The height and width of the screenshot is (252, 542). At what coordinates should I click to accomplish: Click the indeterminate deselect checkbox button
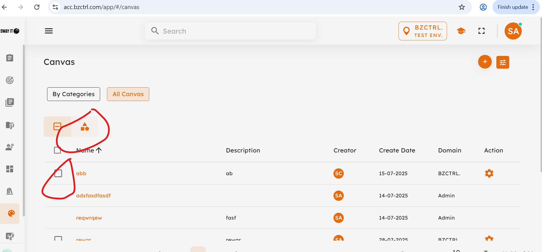[57, 127]
